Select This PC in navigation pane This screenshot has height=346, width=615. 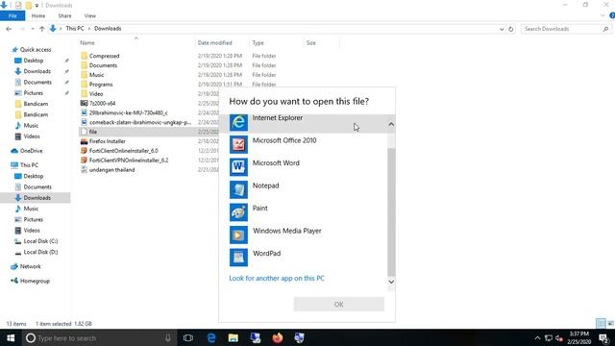[x=29, y=165]
